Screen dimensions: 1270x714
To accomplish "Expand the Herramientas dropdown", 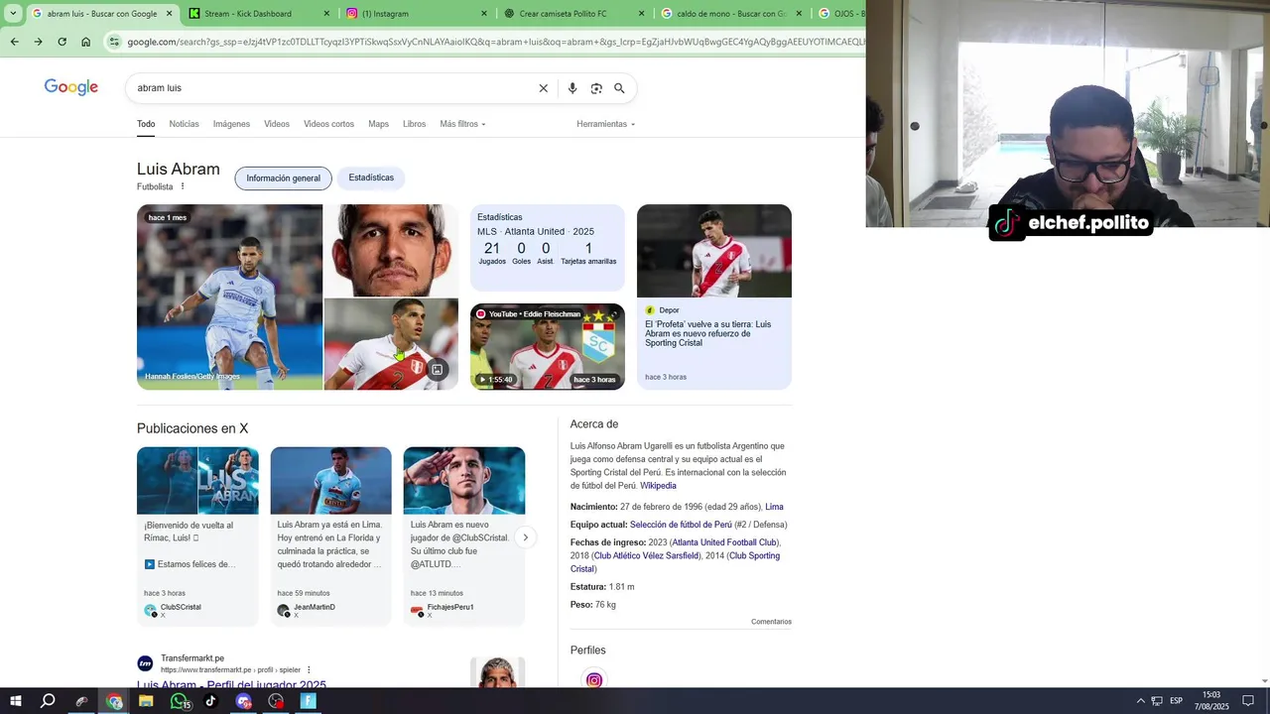I will (x=605, y=124).
